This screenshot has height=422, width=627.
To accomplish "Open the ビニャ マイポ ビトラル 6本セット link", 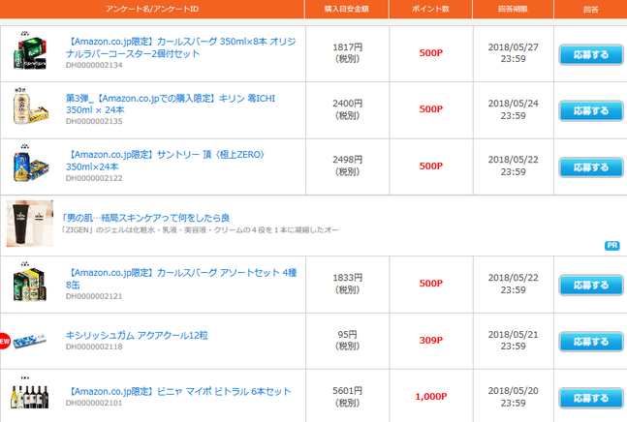I will (x=178, y=392).
